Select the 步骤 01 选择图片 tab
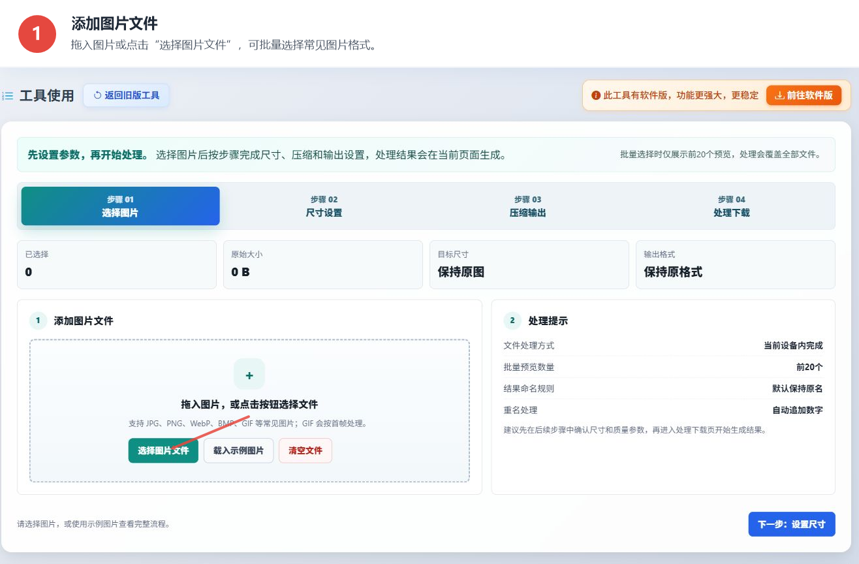This screenshot has height=564, width=859. pyautogui.click(x=120, y=206)
